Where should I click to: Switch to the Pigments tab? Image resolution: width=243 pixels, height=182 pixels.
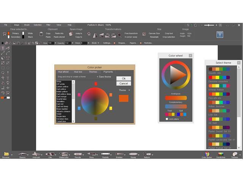108,72
